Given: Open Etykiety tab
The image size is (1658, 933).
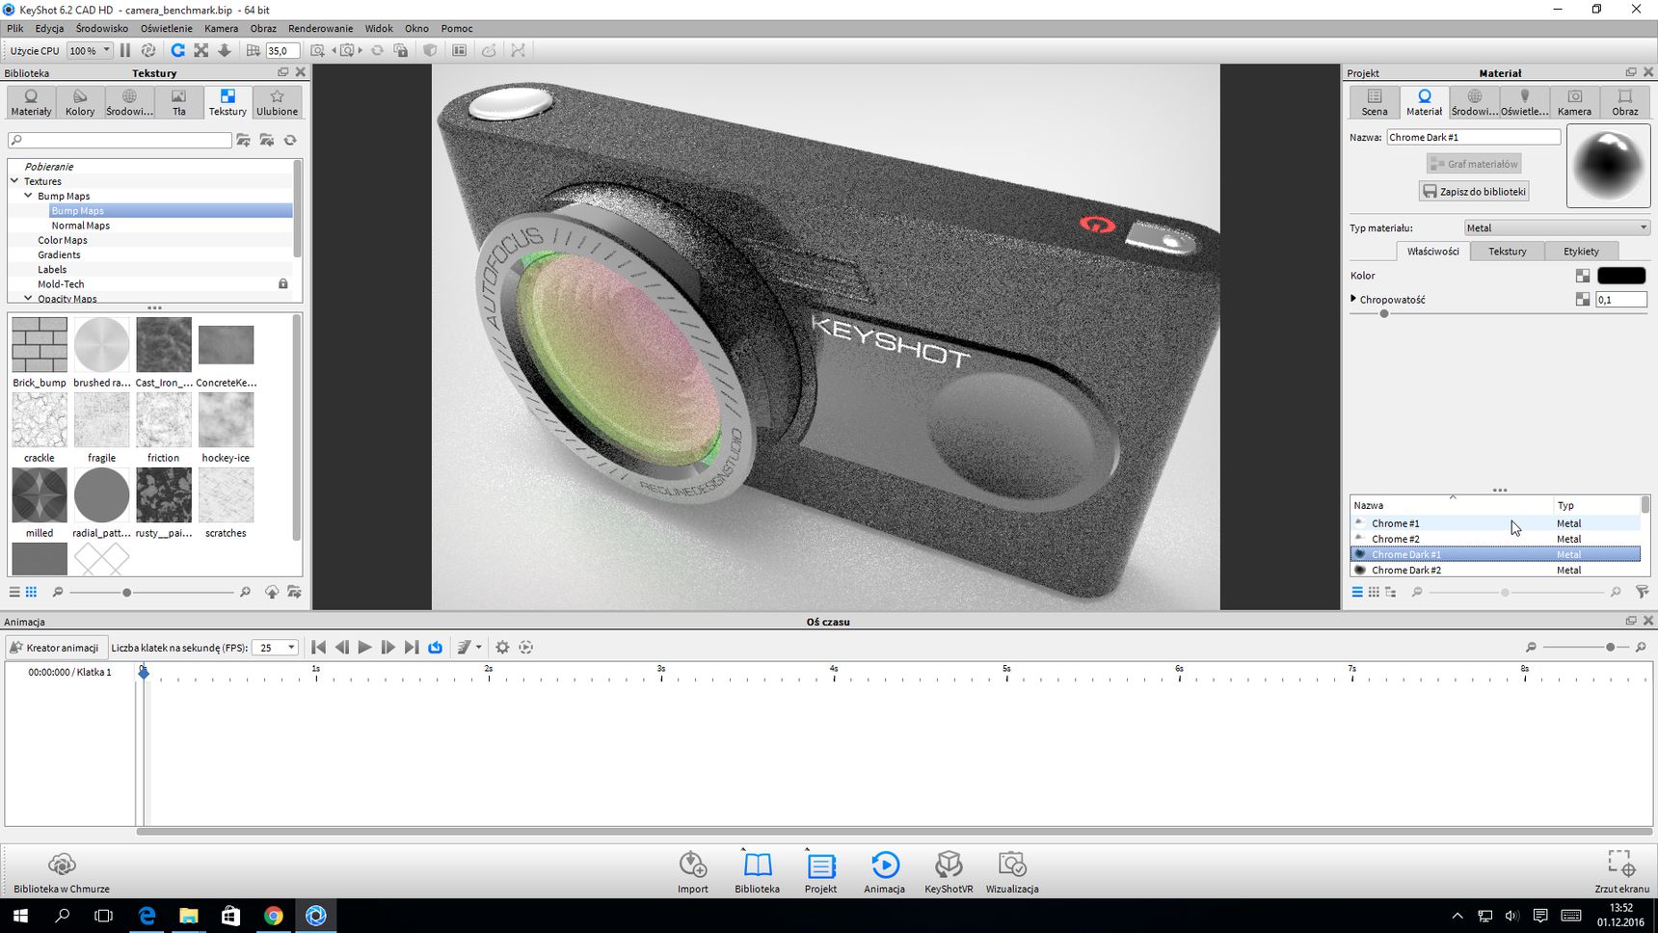Looking at the screenshot, I should 1581,252.
